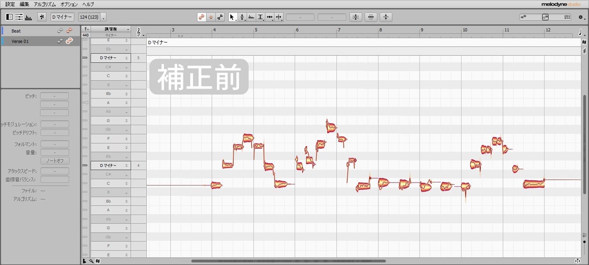The width and height of the screenshot is (589, 265).
Task: Click the ピッチドリフト value field
Action: (55, 132)
